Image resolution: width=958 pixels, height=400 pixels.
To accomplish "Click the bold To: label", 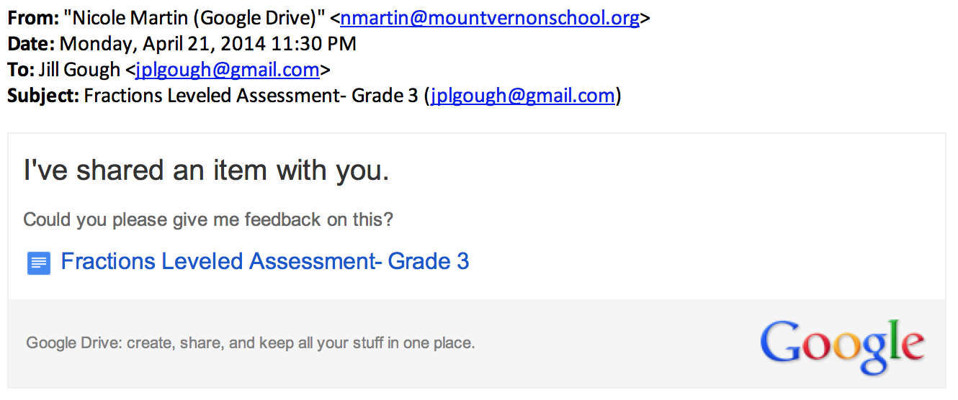I will point(20,70).
